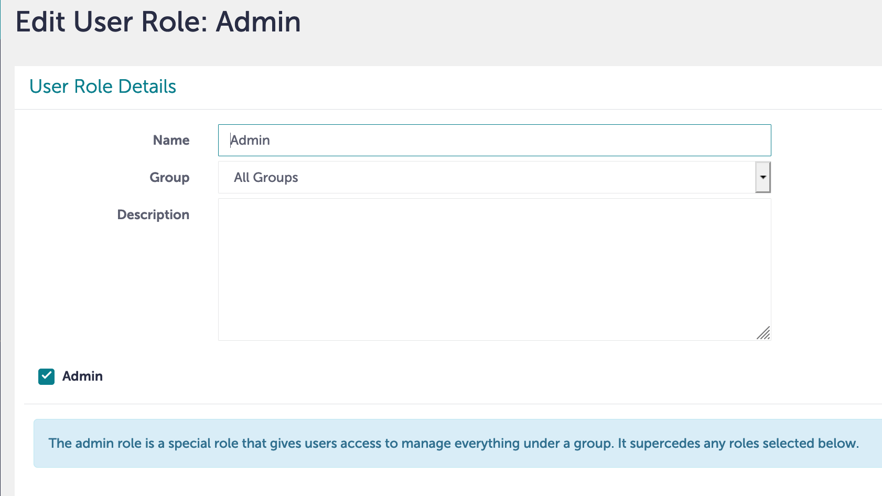Viewport: 882px width, 496px height.
Task: Click the Admin checkbox label text
Action: pyautogui.click(x=82, y=376)
